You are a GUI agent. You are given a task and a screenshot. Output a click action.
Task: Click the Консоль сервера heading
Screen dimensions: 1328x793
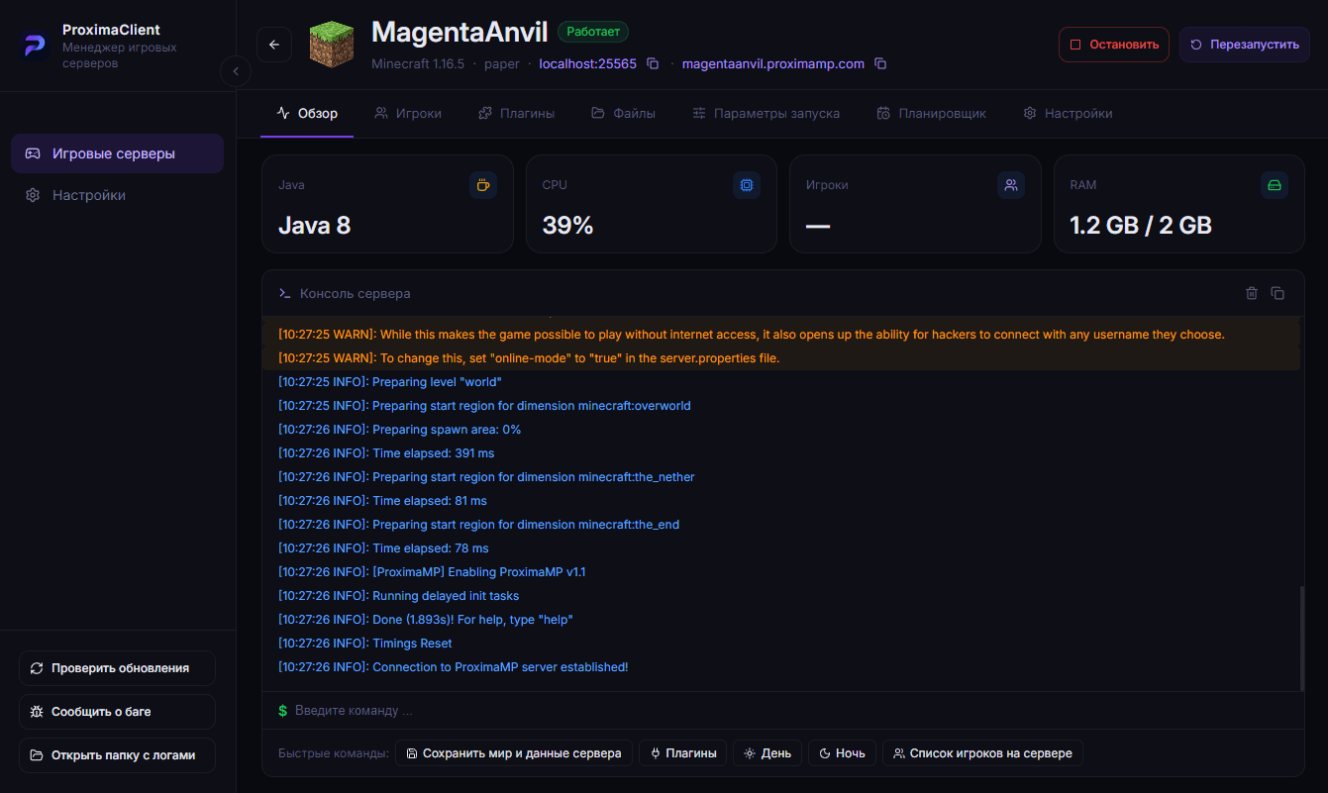355,293
